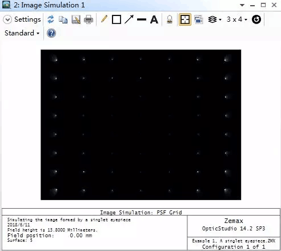Open the layers stack dropdown
Image resolution: width=281 pixels, height=251 pixels.
(215, 19)
